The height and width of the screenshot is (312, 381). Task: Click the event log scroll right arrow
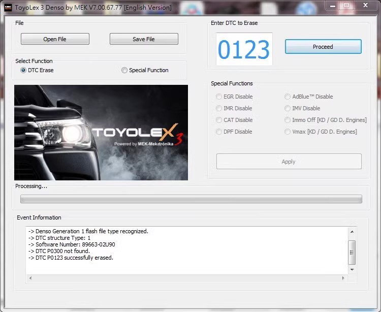(x=343, y=278)
